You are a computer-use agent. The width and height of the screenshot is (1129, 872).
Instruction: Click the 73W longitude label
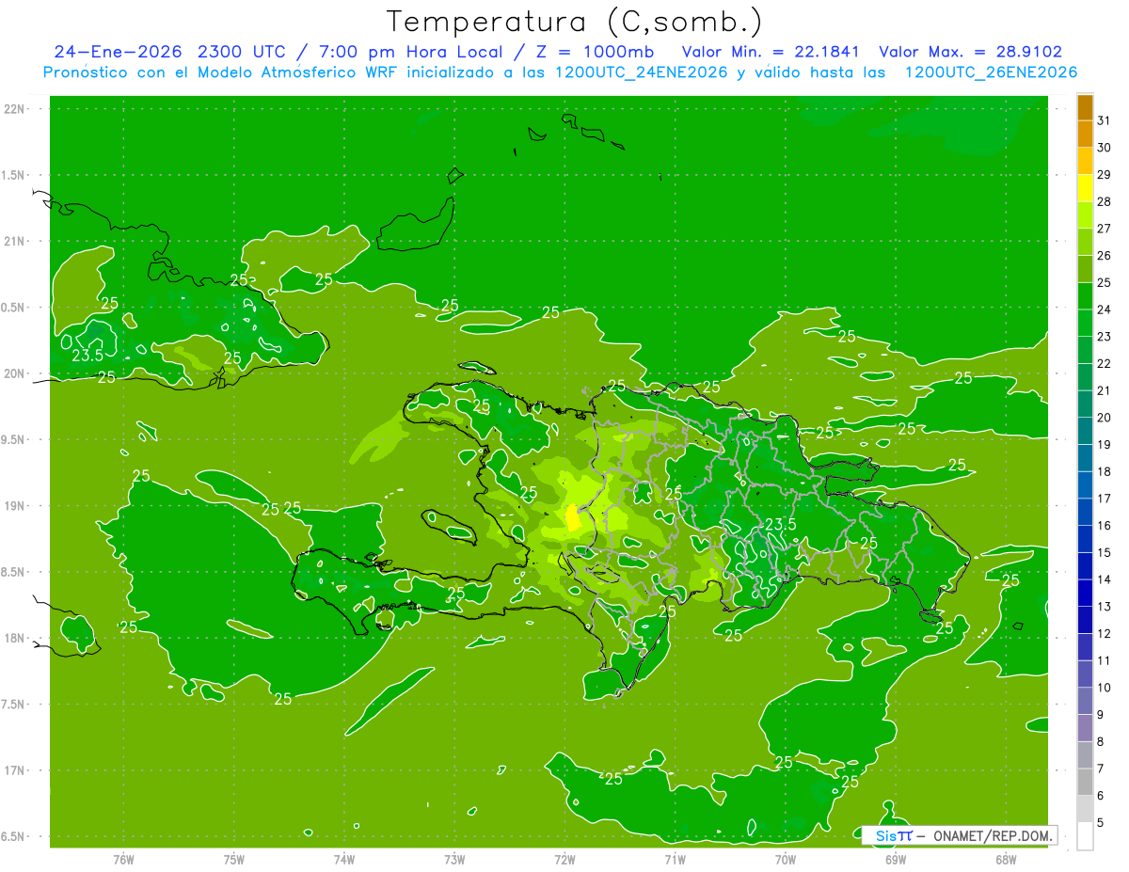(x=454, y=860)
